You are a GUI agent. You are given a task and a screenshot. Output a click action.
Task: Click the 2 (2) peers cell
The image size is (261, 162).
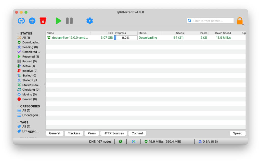coord(204,38)
